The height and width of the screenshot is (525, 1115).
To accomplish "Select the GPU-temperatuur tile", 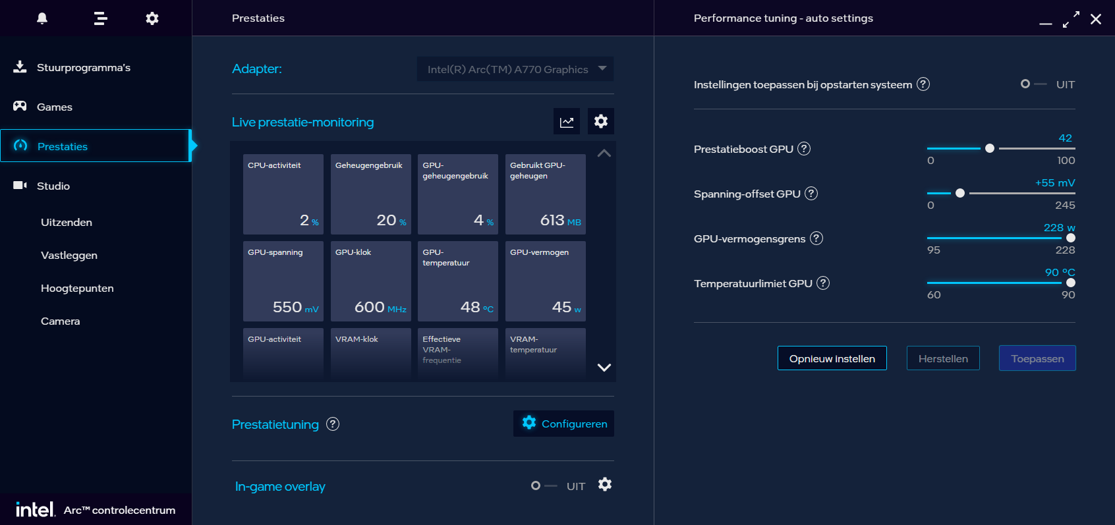I will pyautogui.click(x=458, y=281).
